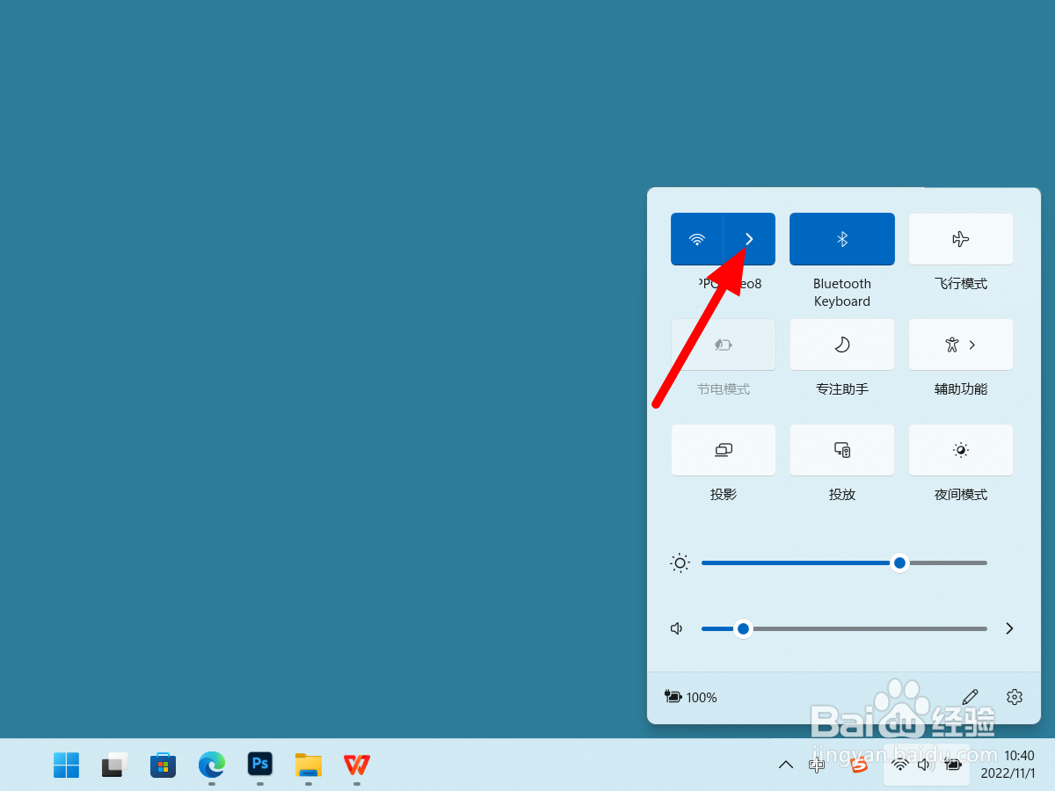Expand hidden system tray icons
This screenshot has width=1055, height=791.
[785, 765]
